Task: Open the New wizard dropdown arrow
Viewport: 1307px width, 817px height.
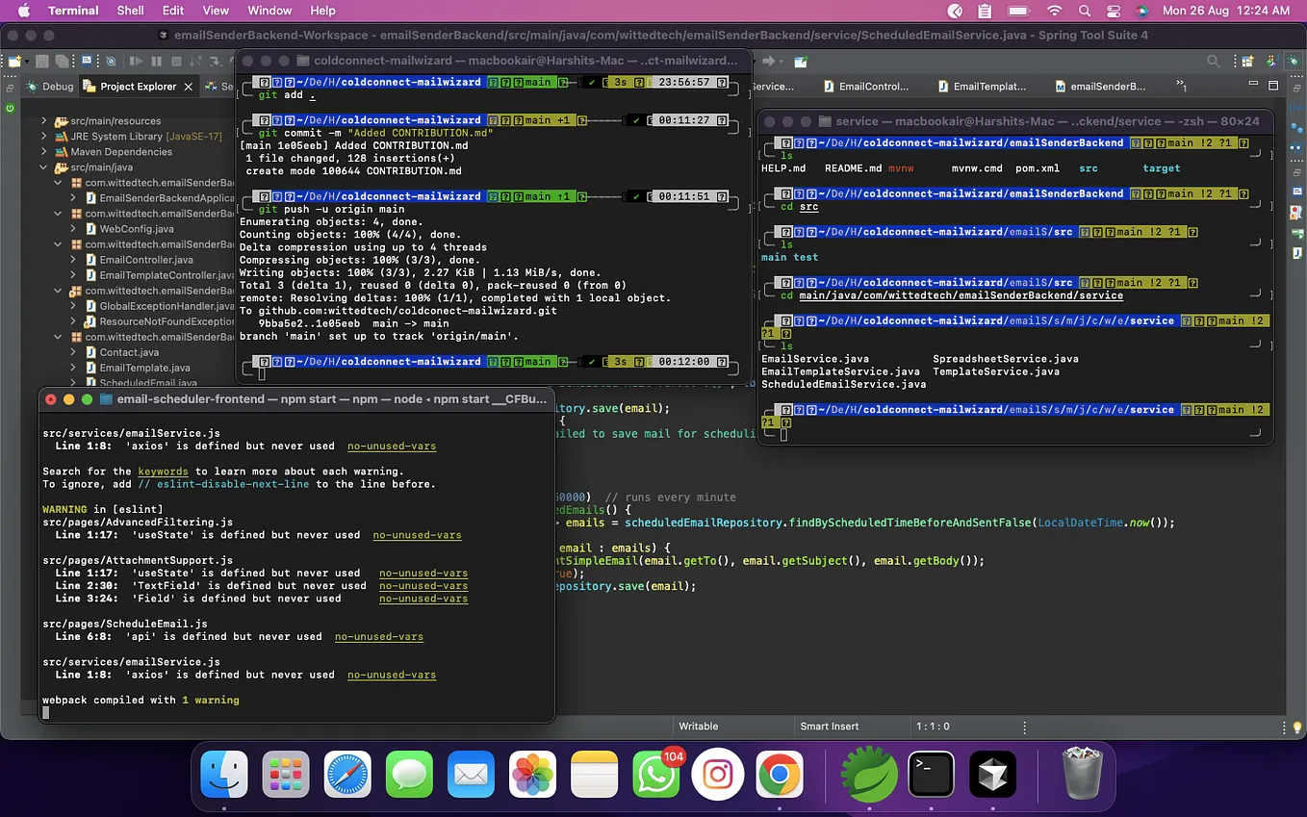Action: pyautogui.click(x=26, y=61)
